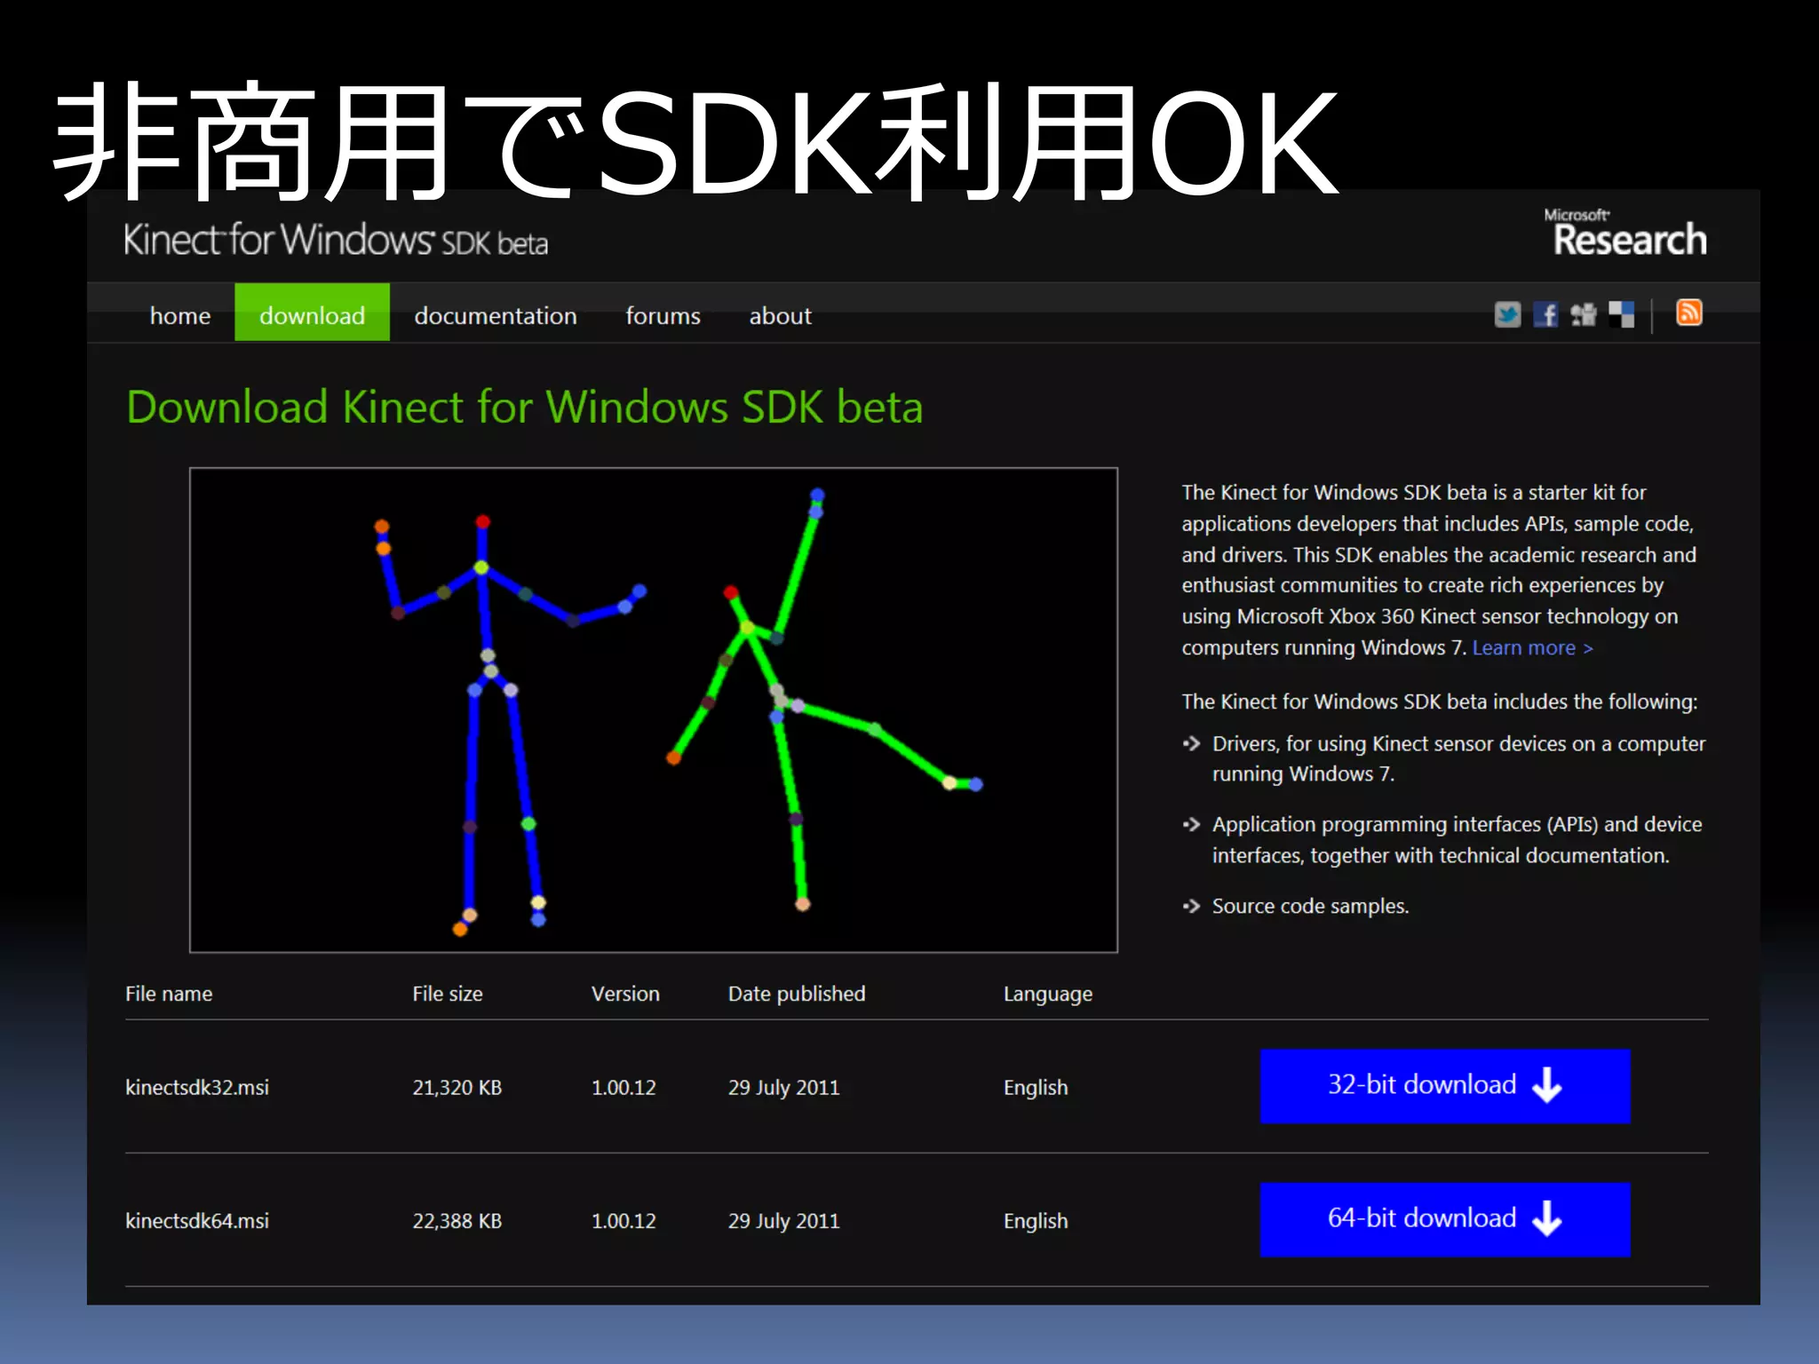The image size is (1819, 1364).
Task: Click the skeleton tracking preview image
Action: tap(654, 710)
